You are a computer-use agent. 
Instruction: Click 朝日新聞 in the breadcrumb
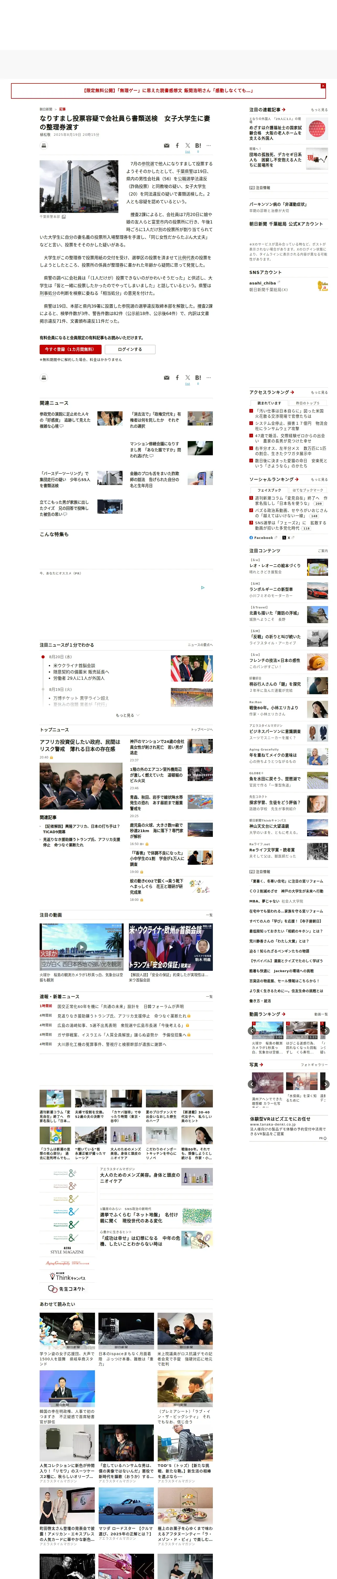coord(46,109)
